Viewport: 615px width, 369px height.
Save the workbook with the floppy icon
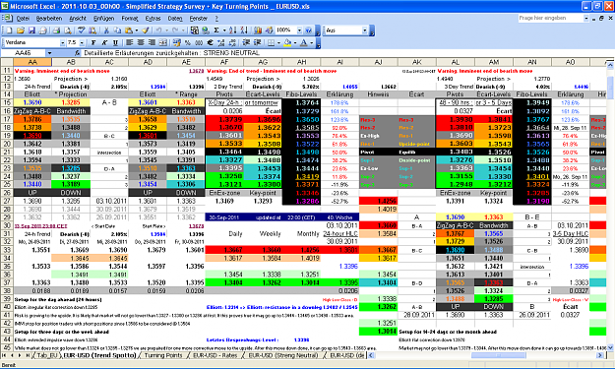pyautogui.click(x=31, y=31)
